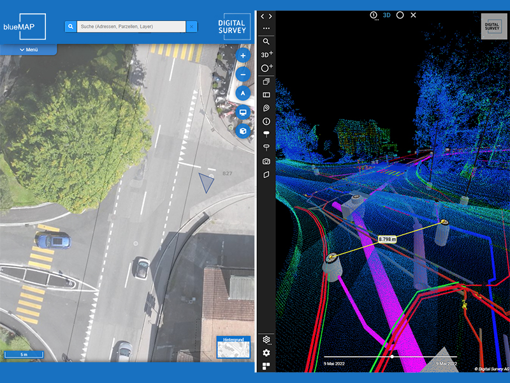Click the 3D cube button on map
Viewport: 510px width, 383px height.
[x=243, y=131]
